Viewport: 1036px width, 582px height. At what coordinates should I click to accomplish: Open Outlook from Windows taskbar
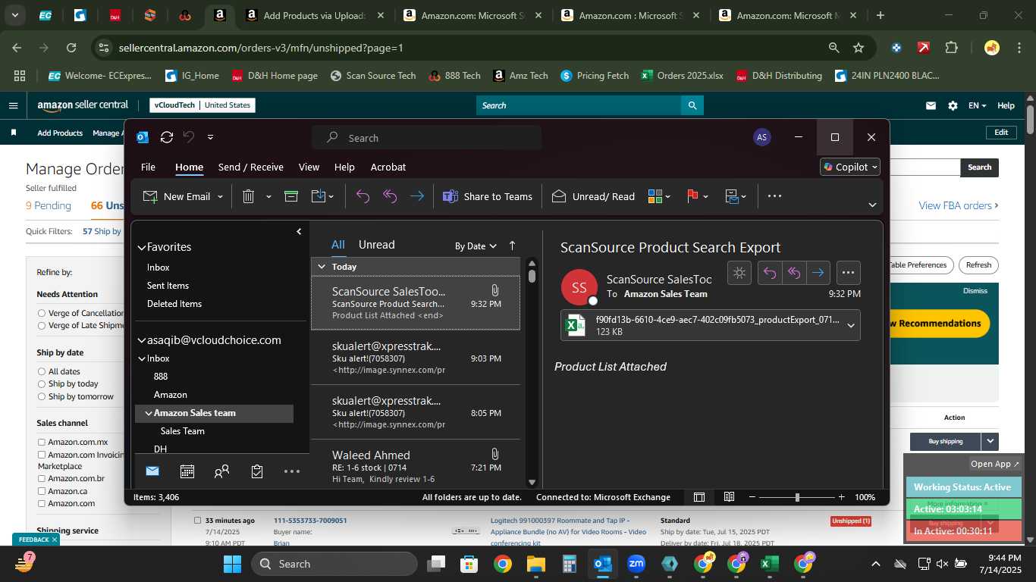click(603, 564)
